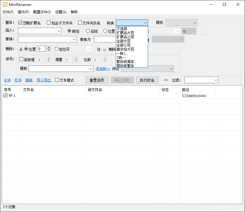
Task: Select the 定位符 radio button
Action: pos(57,49)
